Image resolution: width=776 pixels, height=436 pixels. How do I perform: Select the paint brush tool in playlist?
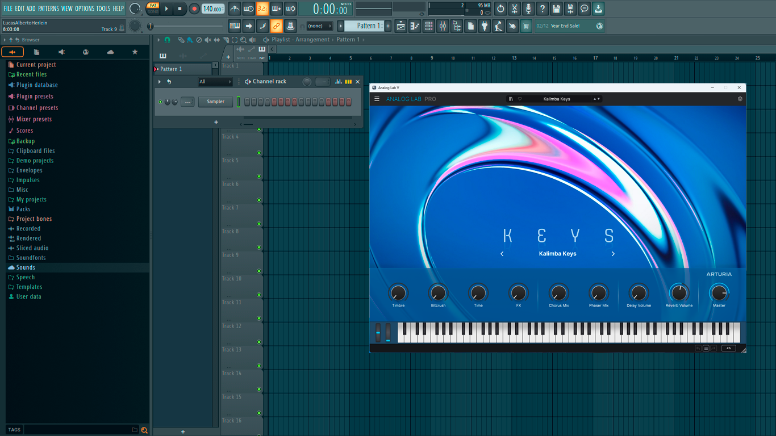click(x=190, y=40)
